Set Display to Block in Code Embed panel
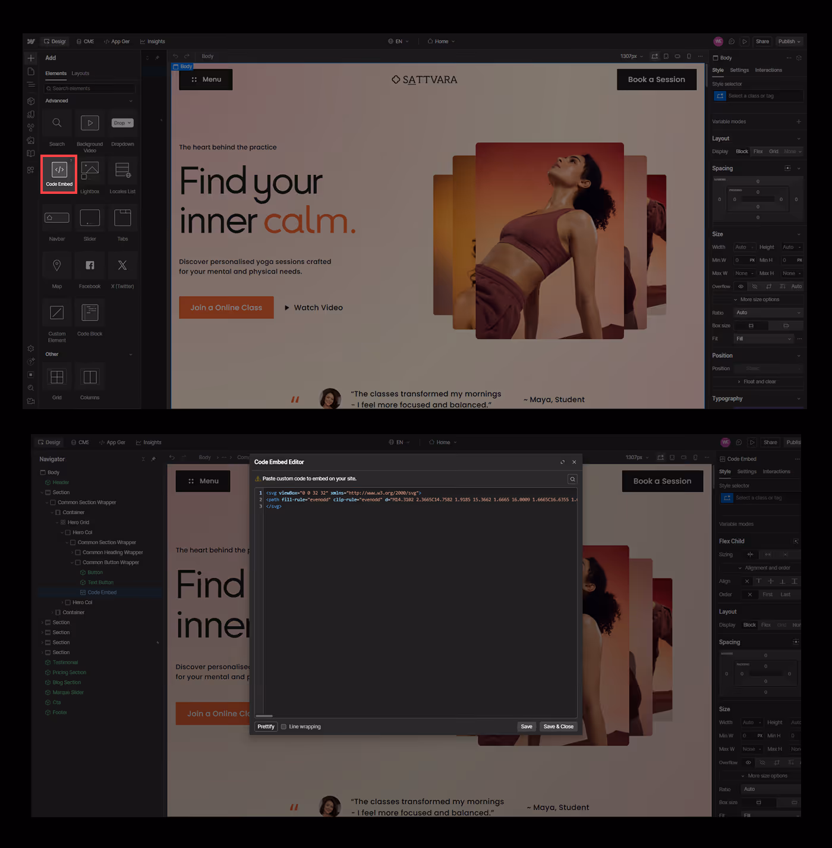Image resolution: width=832 pixels, height=848 pixels. [749, 625]
